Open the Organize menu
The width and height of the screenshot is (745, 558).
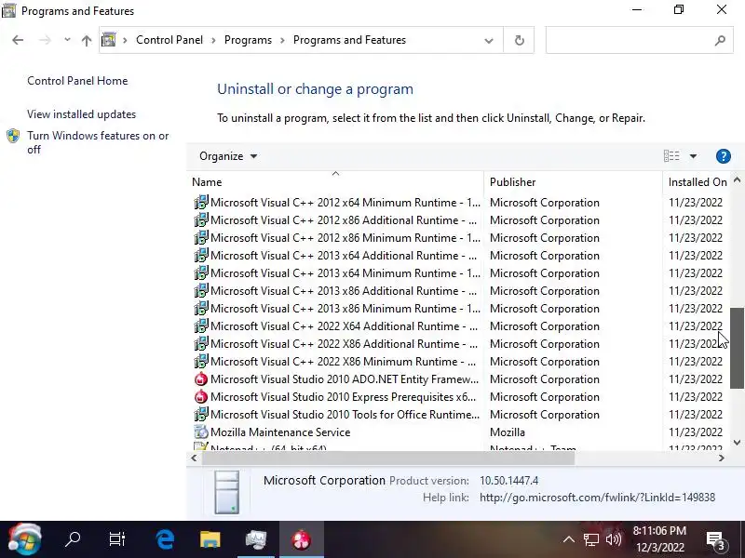click(x=228, y=156)
